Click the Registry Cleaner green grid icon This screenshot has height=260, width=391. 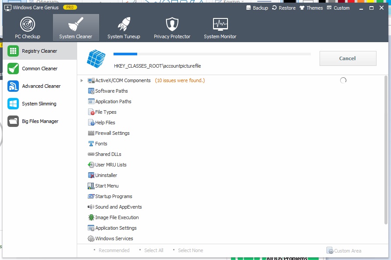pyautogui.click(x=13, y=51)
